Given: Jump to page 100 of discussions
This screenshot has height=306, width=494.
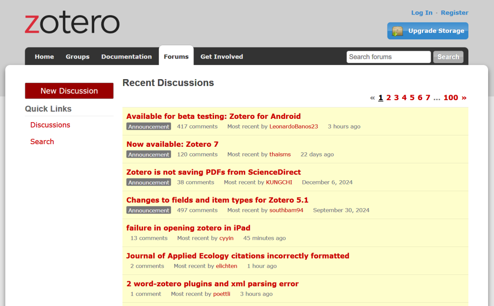Looking at the screenshot, I should [x=451, y=97].
